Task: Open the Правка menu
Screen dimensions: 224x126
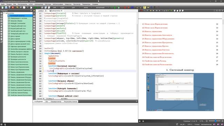Action: coord(9,4)
